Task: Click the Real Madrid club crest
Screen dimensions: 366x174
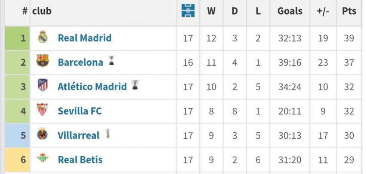Action: coord(43,37)
